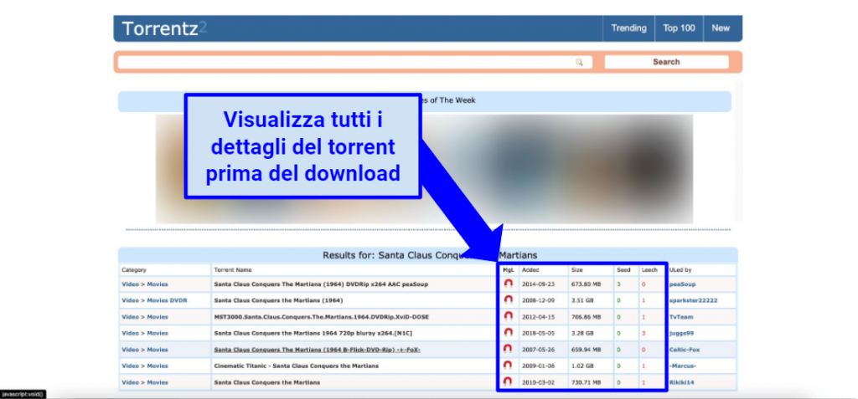858x399 pixels.
Task: Click the magnet link for the peaSoup DVDRip torrent
Action: [x=508, y=284]
